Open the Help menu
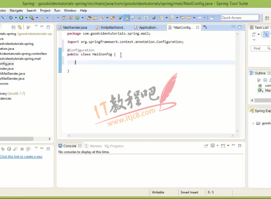 (x=84, y=11)
